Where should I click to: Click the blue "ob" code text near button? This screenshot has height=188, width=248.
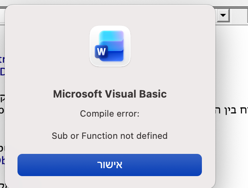2,161
